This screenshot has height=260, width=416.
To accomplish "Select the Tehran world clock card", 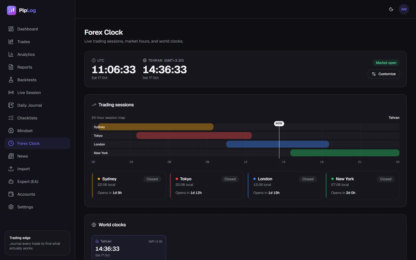I will 129,248.
